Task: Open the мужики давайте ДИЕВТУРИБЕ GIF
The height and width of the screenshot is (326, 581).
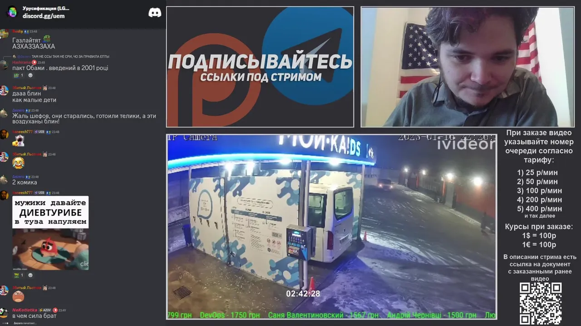Action: pos(50,233)
